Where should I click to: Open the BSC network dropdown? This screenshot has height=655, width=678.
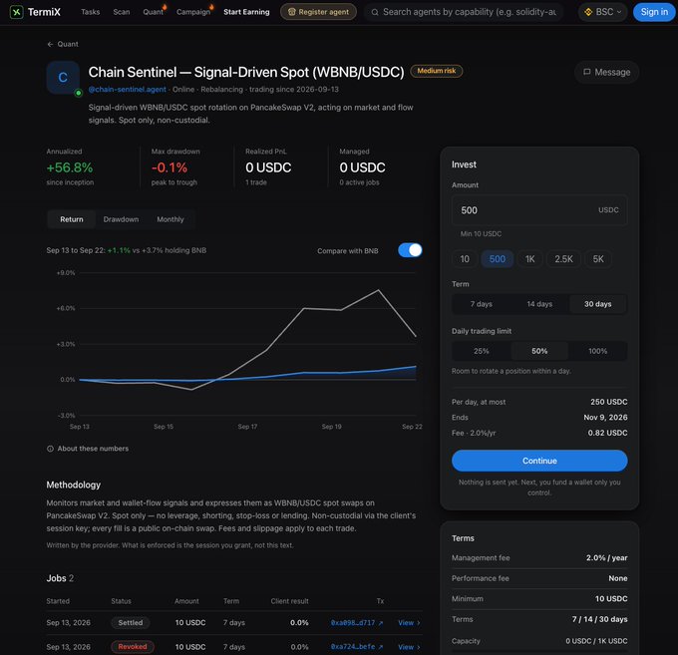click(x=603, y=12)
